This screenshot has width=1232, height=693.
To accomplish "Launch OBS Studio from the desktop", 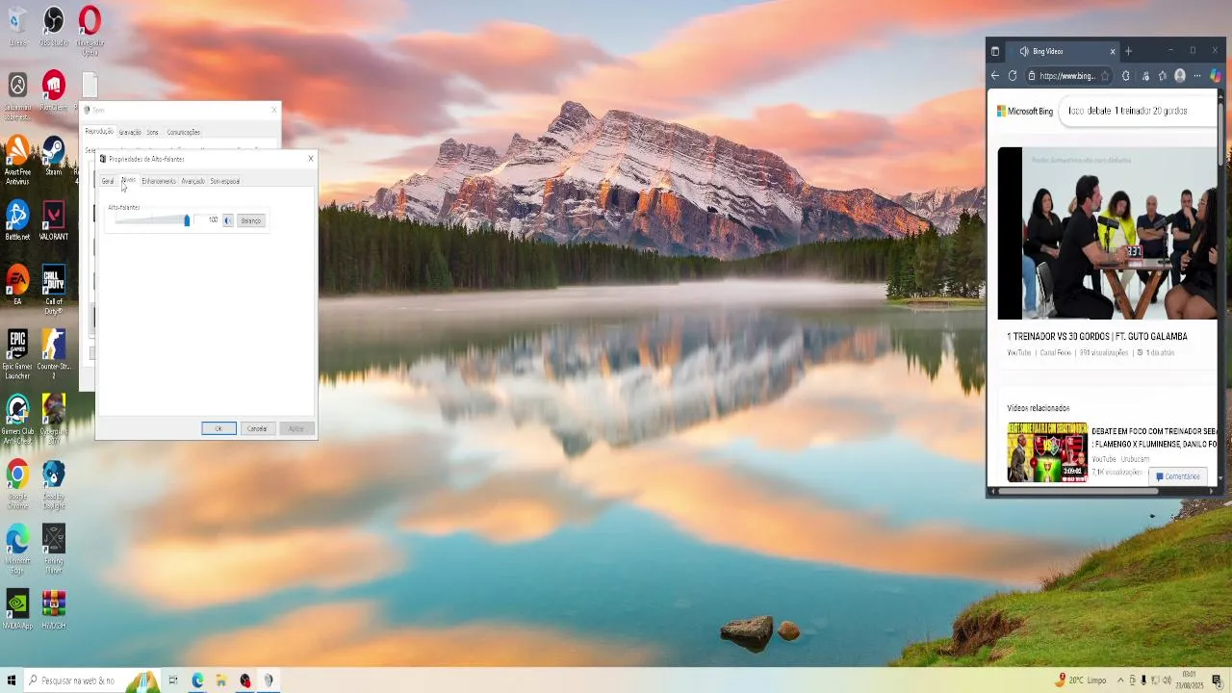I will pos(53,25).
